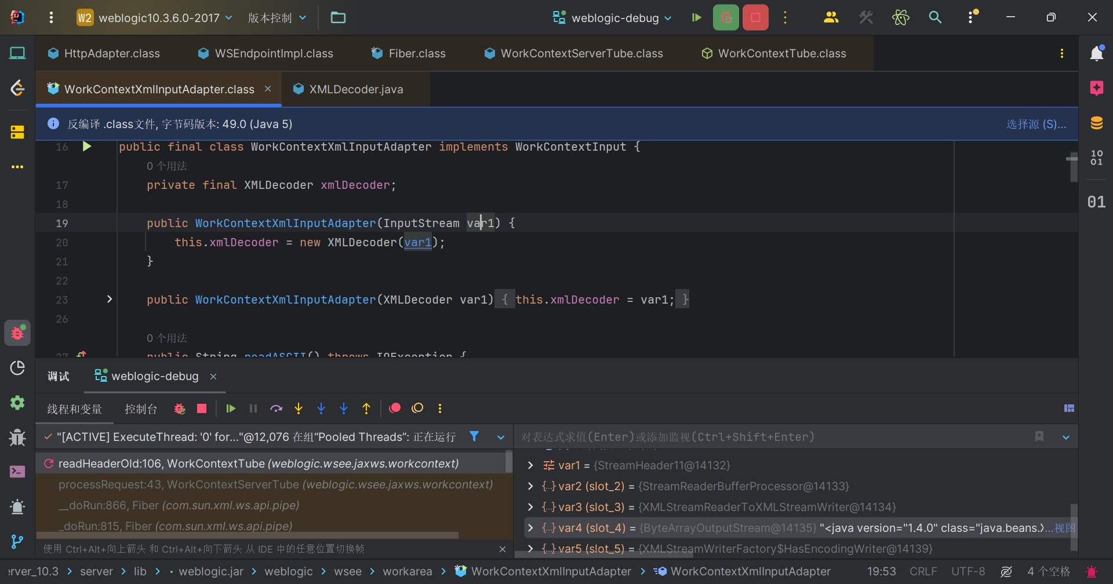This screenshot has width=1113, height=584.
Task: Open Search Everywhere magnifier
Action: [935, 17]
